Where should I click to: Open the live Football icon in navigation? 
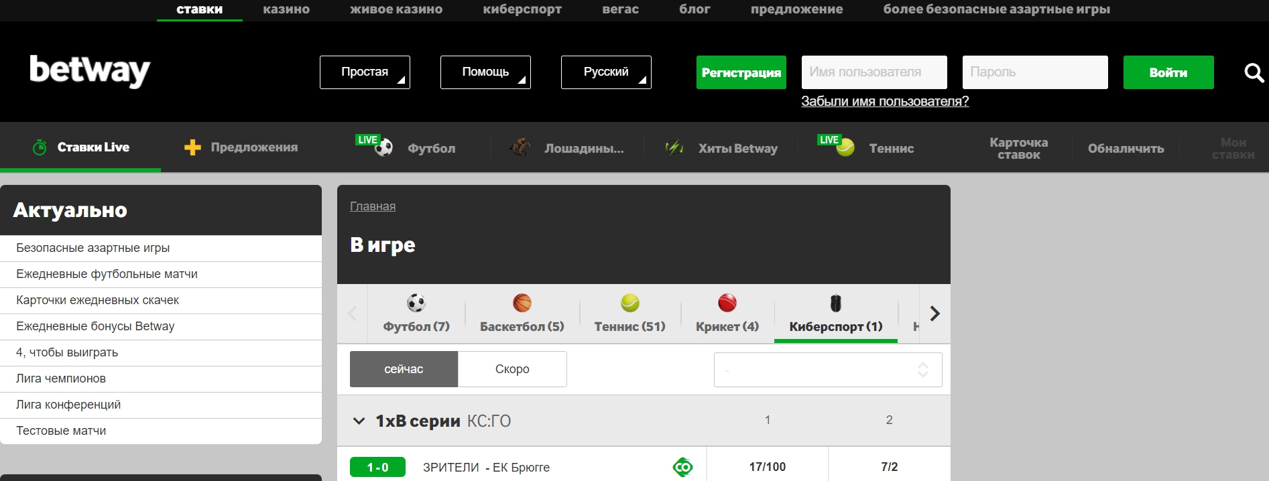(x=383, y=147)
